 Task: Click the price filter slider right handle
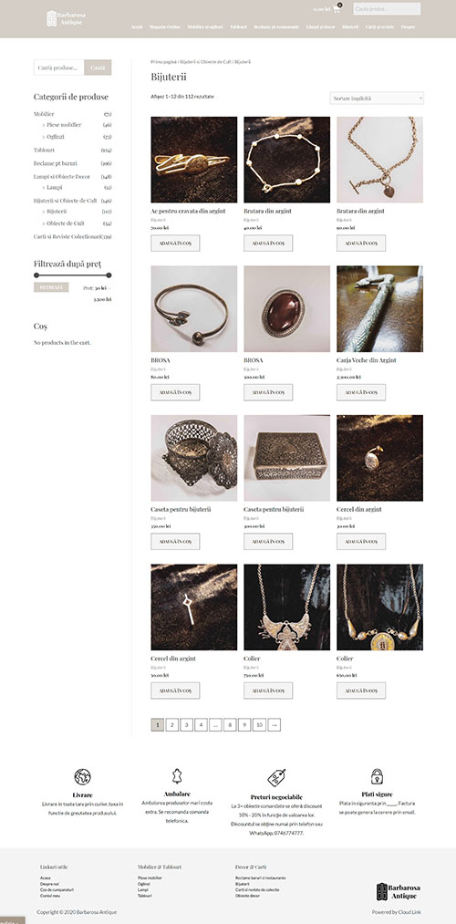109,275
